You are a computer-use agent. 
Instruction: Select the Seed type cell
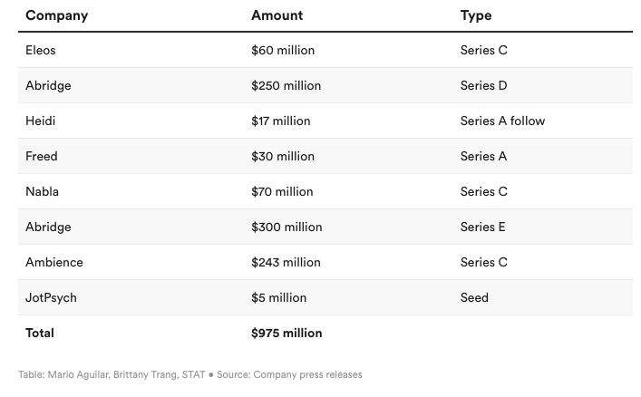tap(474, 297)
